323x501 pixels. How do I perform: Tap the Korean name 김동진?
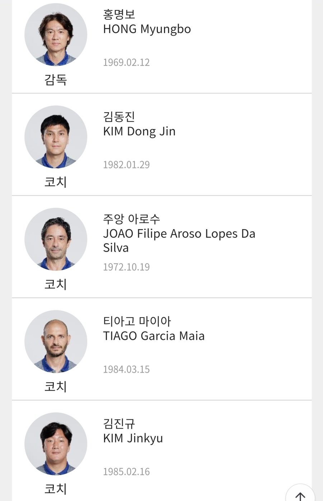point(119,117)
